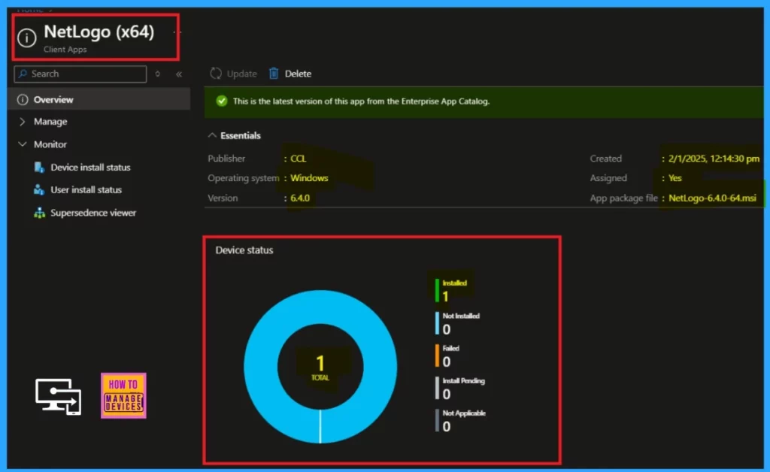Click the Not Applicable legend label
The width and height of the screenshot is (770, 472).
(464, 413)
